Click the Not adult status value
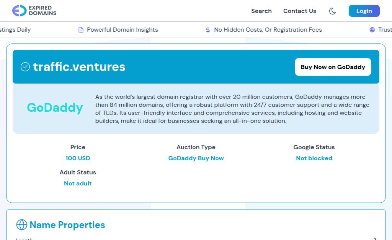The height and width of the screenshot is (240, 392). (x=78, y=184)
